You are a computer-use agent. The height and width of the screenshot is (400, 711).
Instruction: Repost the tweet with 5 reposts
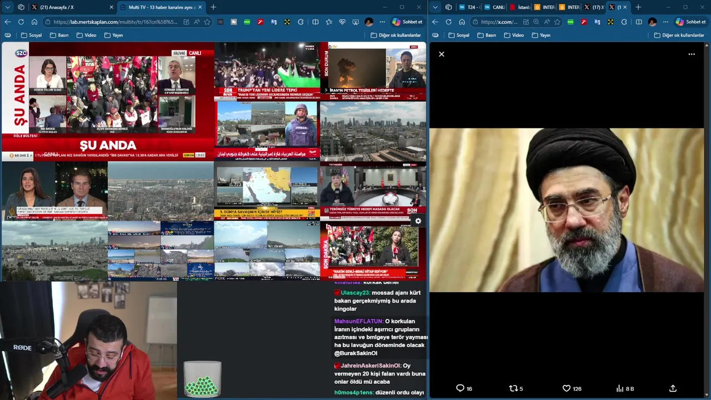click(x=516, y=388)
